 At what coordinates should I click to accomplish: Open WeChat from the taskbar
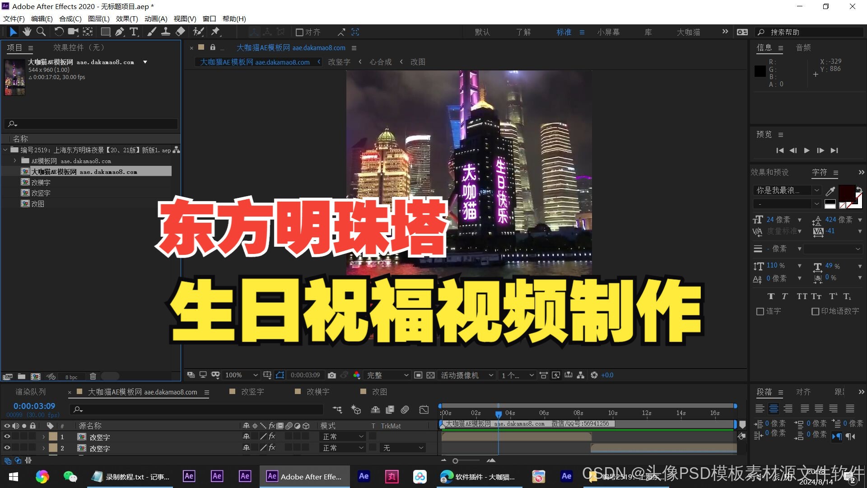click(x=70, y=476)
